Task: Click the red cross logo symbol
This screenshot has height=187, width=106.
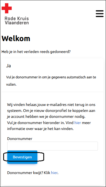Action: [x=7, y=8]
